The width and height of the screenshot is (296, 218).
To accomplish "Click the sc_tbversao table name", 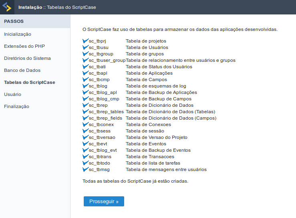I will click(x=102, y=137).
